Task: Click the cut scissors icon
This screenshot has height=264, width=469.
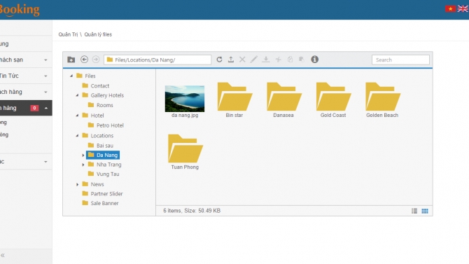Action: (x=278, y=60)
